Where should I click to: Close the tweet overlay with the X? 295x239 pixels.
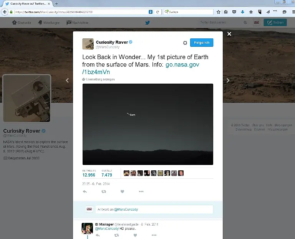[x=229, y=34]
